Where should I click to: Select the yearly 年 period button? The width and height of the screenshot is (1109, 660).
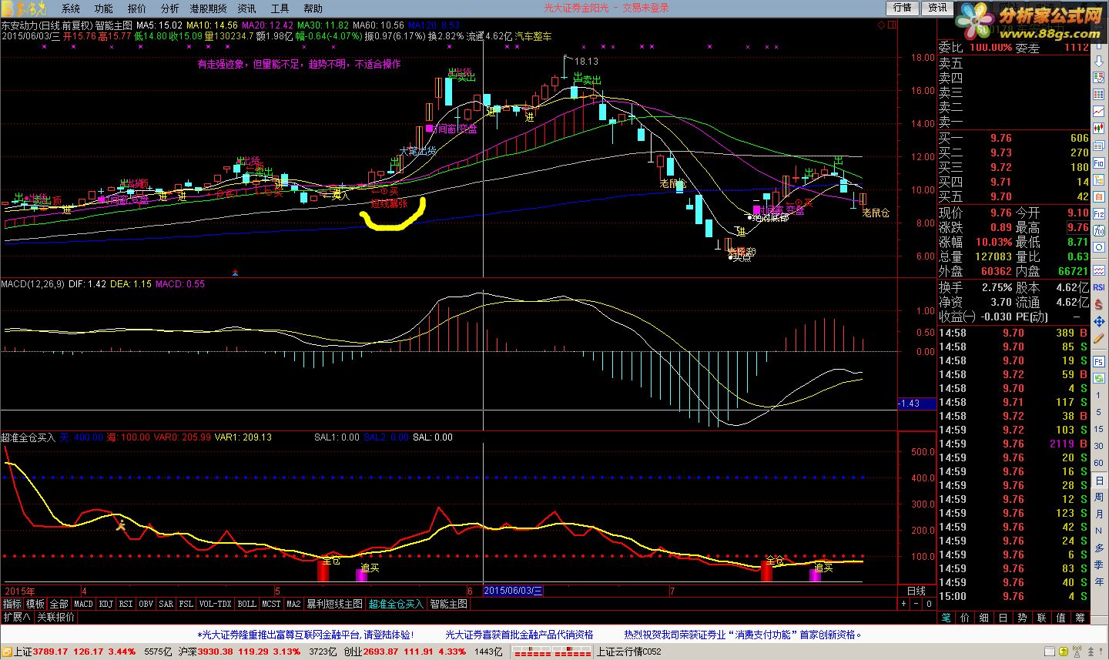coord(1099,581)
